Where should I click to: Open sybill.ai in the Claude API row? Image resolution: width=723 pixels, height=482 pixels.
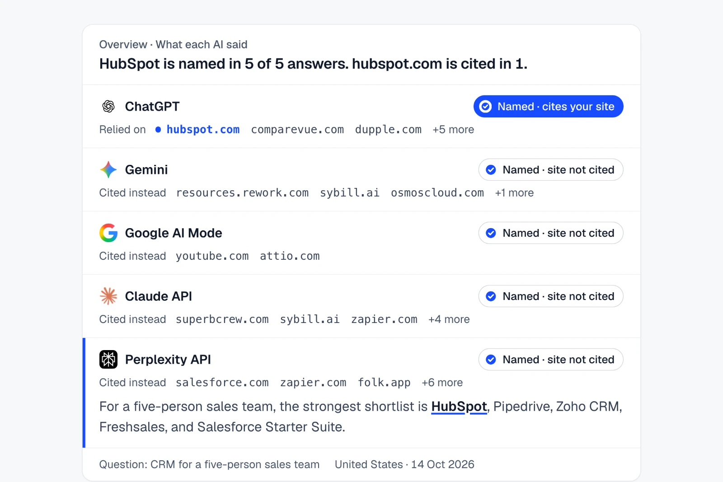click(x=310, y=319)
